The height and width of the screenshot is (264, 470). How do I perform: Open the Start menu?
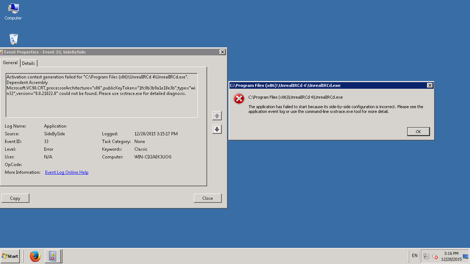10,256
